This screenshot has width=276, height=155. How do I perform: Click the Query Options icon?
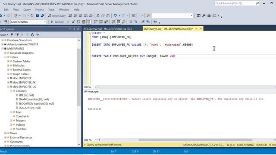point(84,22)
